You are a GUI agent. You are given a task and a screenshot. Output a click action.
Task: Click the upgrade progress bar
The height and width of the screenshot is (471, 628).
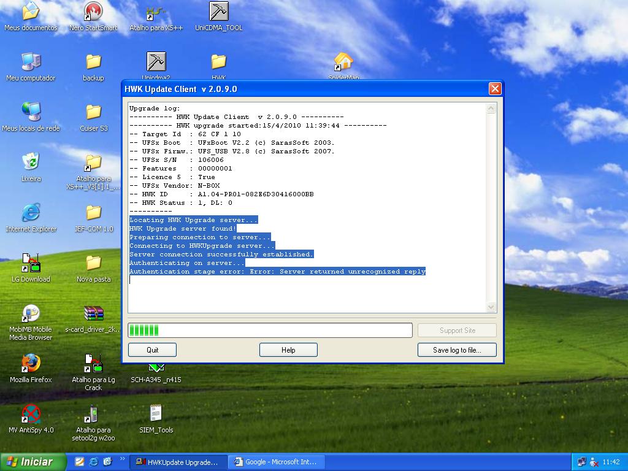point(270,331)
